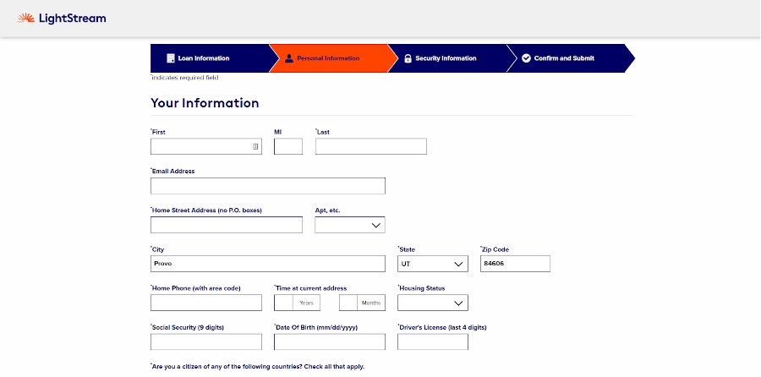Open the State dropdown showing UT

433,264
